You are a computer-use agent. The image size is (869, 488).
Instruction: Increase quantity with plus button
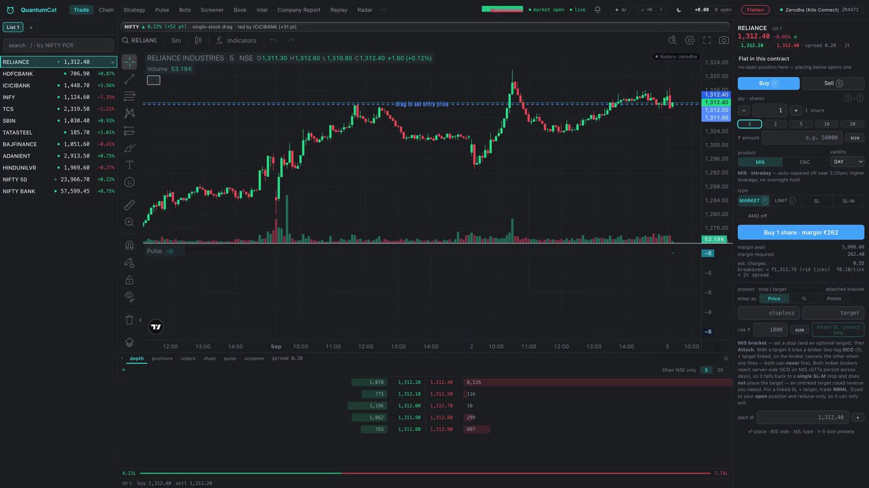(x=795, y=110)
